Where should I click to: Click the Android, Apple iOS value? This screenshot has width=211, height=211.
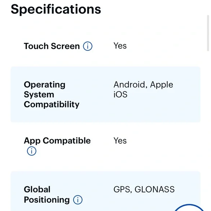click(x=143, y=89)
